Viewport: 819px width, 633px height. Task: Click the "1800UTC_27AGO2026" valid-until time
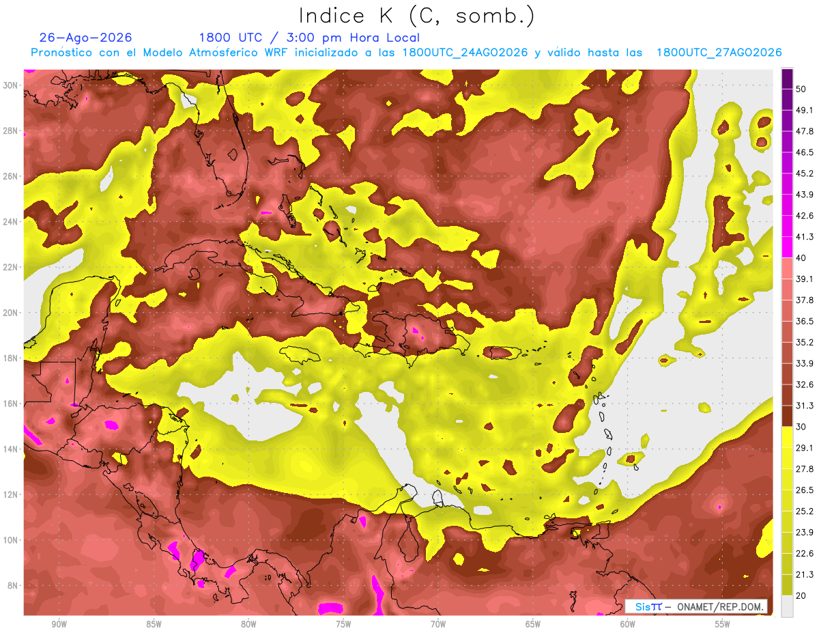719,53
